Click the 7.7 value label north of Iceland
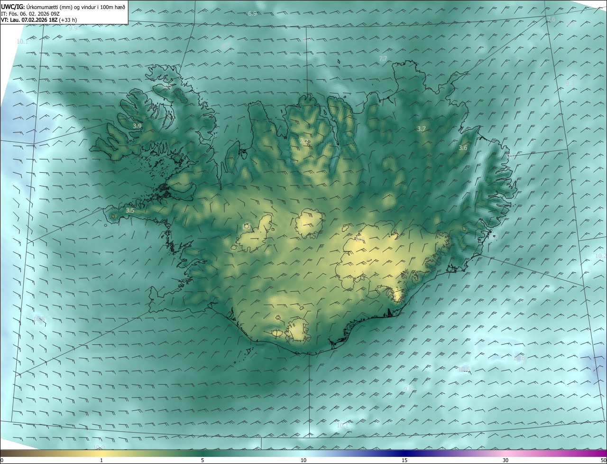Viewport: 607px width, 464px height. coord(383,58)
